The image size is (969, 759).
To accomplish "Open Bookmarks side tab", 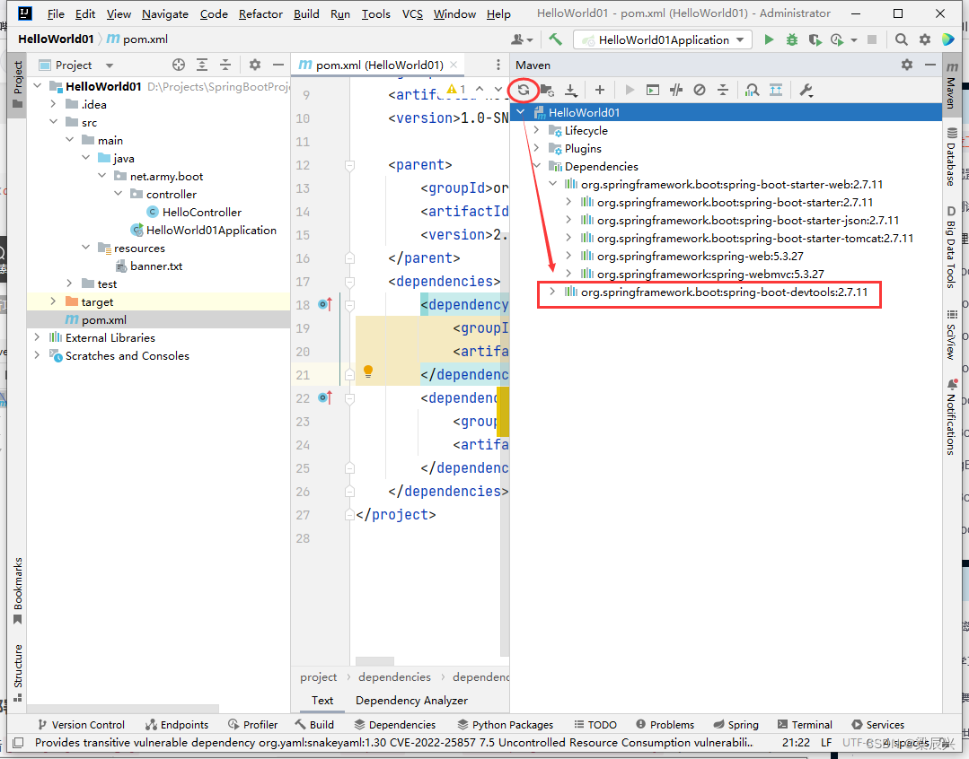I will point(18,590).
